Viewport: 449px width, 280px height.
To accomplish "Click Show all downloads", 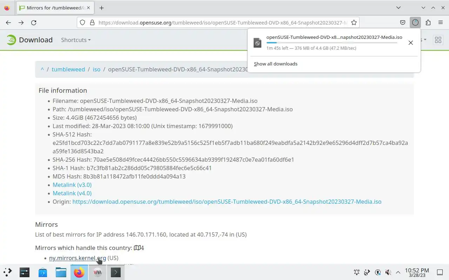I will tap(276, 64).
